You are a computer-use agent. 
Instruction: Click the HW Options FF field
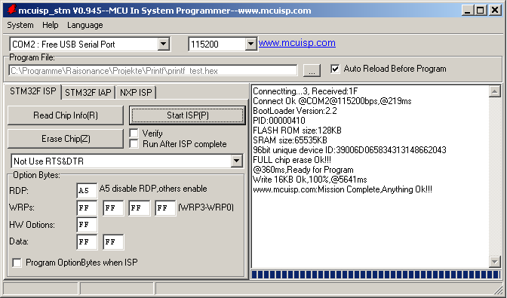click(87, 225)
